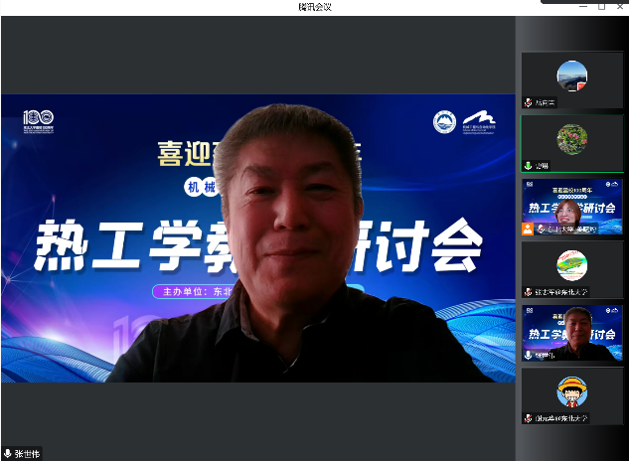The image size is (629, 461).
Task: Select the green logo avatar participant
Action: click(571, 265)
